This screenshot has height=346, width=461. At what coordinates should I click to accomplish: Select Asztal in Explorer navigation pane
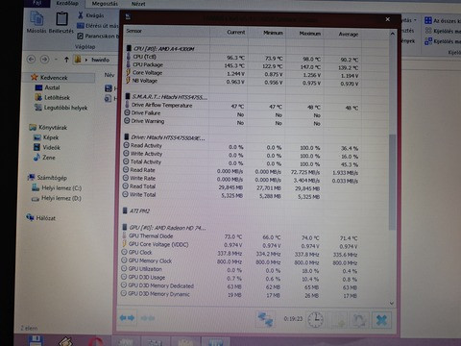pos(47,87)
